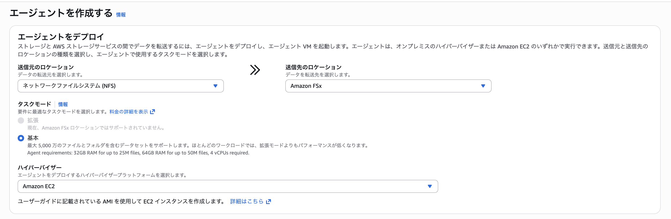Select the disabled 拡張 radio button
The width and height of the screenshot is (671, 219).
(21, 120)
